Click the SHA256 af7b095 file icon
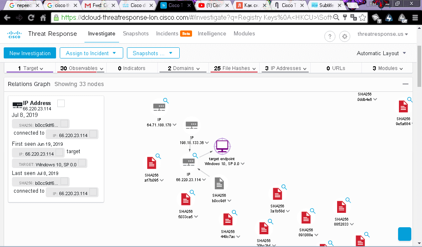 pyautogui.click(x=152, y=163)
